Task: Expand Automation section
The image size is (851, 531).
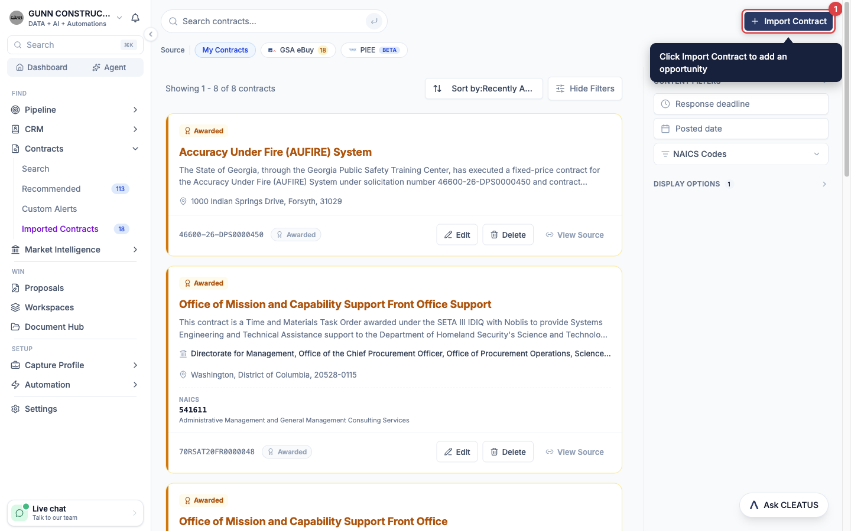Action: [x=75, y=385]
